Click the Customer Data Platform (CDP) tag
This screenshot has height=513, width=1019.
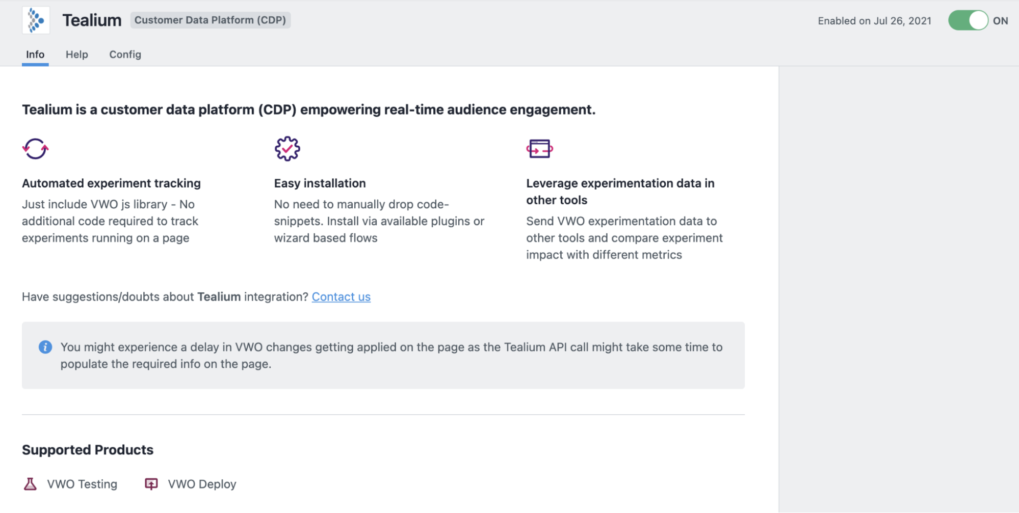pyautogui.click(x=211, y=20)
